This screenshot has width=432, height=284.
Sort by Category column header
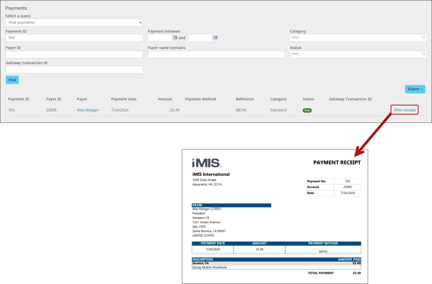tap(278, 99)
